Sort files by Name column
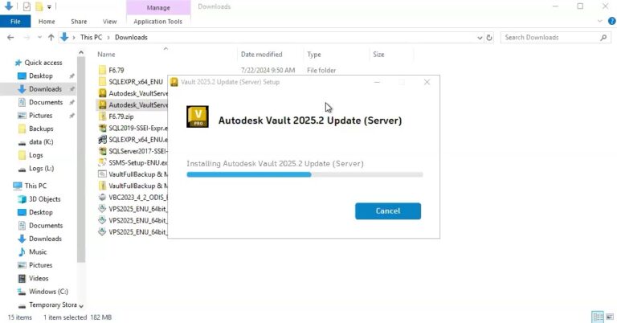 106,55
